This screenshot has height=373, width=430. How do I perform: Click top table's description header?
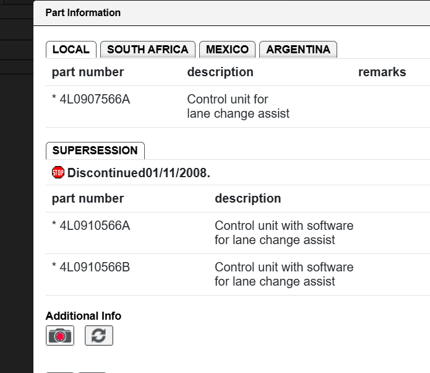(220, 72)
